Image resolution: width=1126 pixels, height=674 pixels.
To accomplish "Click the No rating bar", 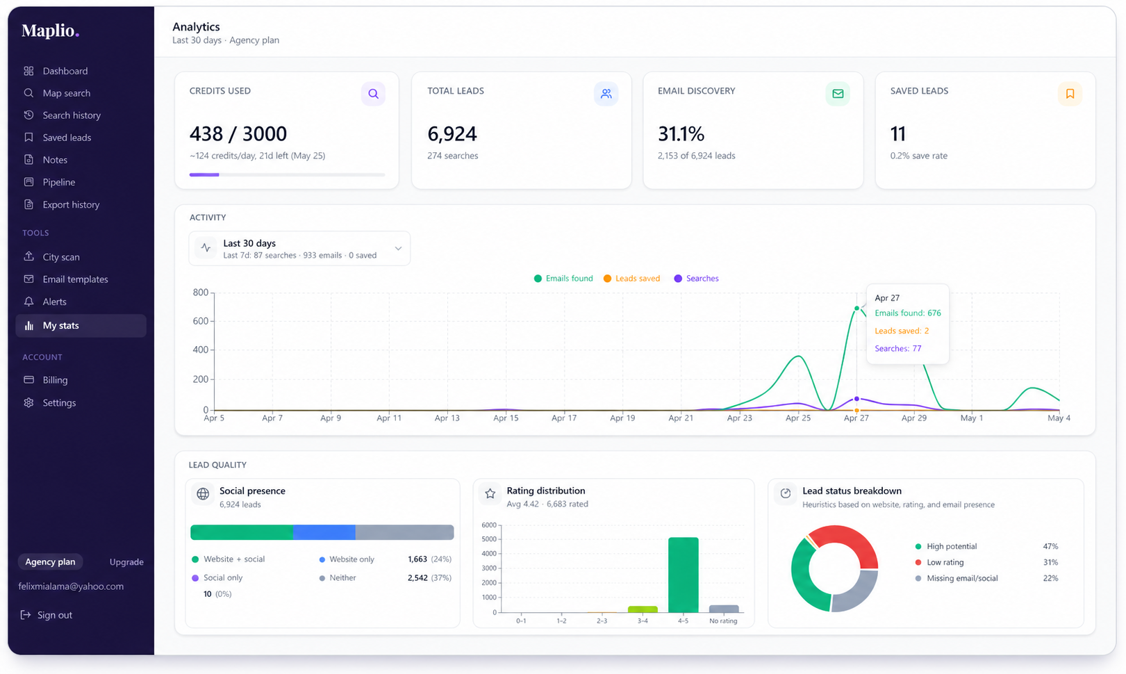I will click(x=724, y=609).
